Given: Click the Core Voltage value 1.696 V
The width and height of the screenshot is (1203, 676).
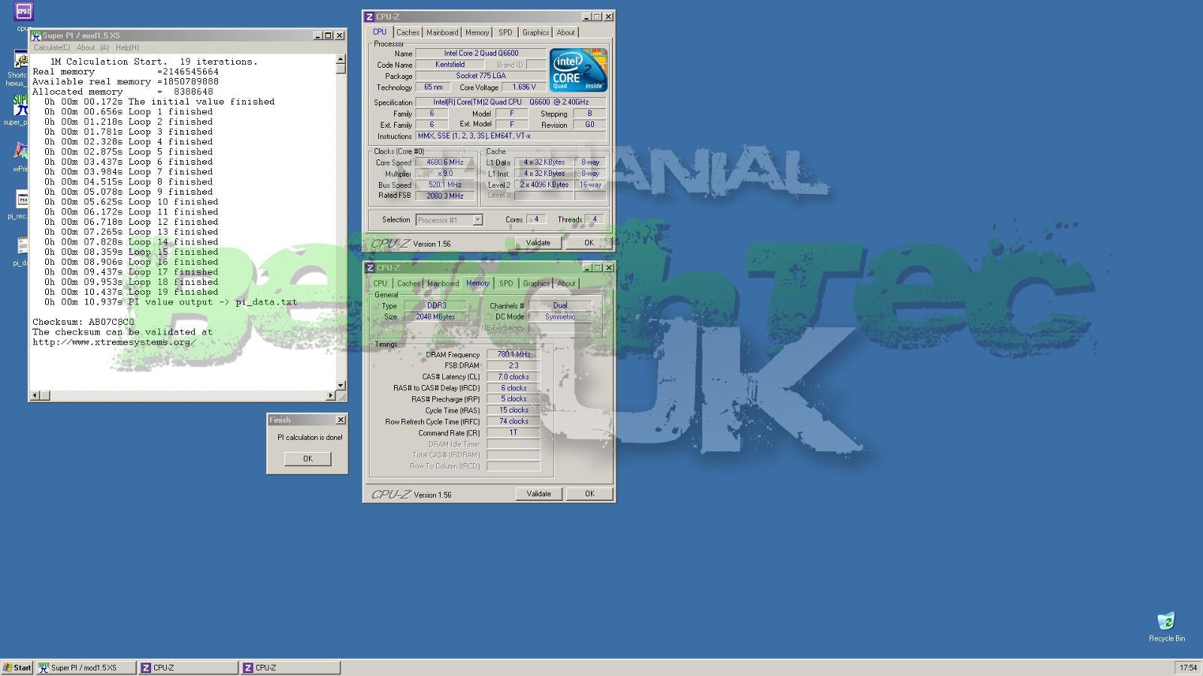Looking at the screenshot, I should point(524,87).
